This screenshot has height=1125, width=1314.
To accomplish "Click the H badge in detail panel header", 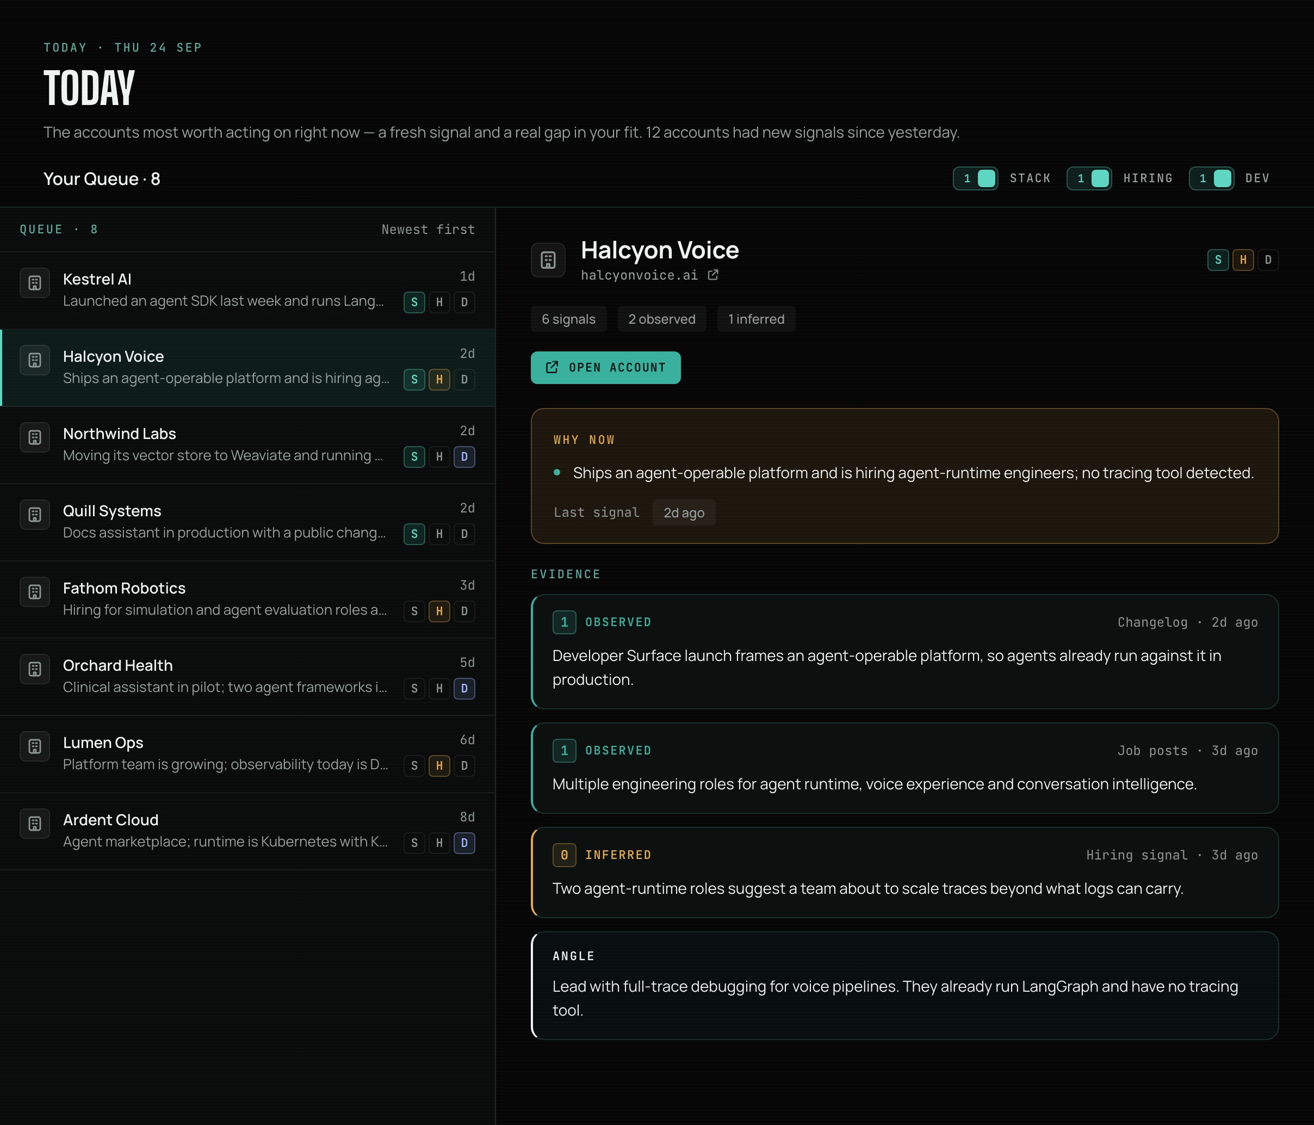I will (1243, 260).
